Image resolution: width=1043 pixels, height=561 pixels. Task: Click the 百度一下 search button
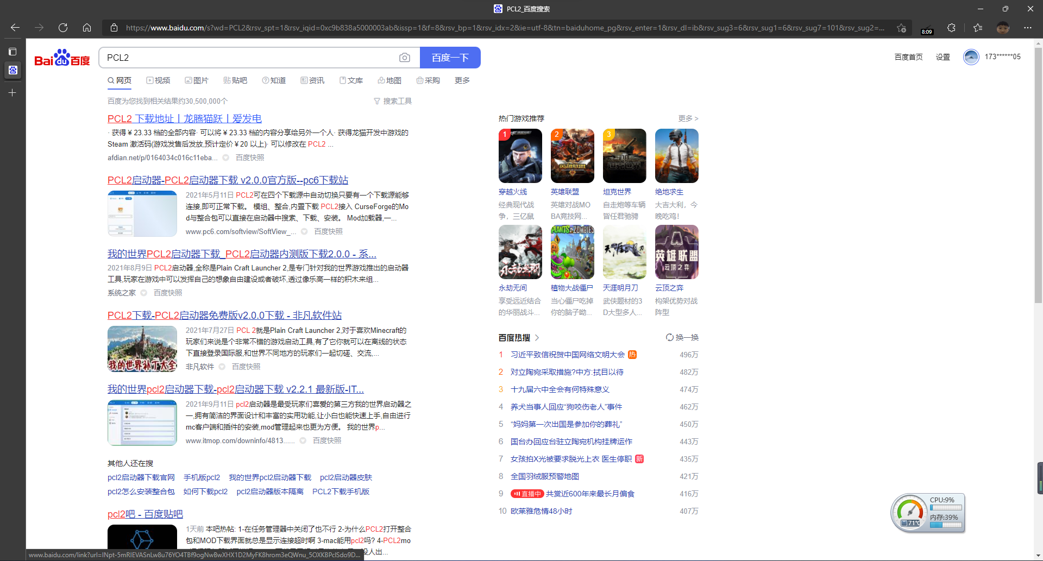point(450,58)
